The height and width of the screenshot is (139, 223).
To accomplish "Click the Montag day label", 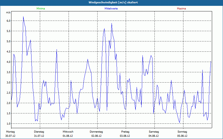I will point(10,132).
